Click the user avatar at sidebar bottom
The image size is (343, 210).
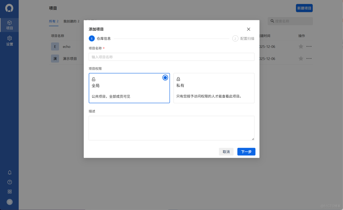point(10,202)
